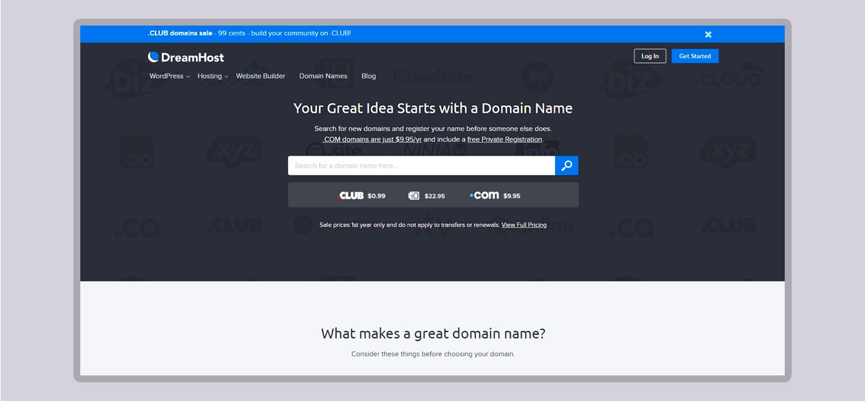The height and width of the screenshot is (401, 865).
Task: Click 'What makes a great domain name?' heading
Action: coord(433,333)
